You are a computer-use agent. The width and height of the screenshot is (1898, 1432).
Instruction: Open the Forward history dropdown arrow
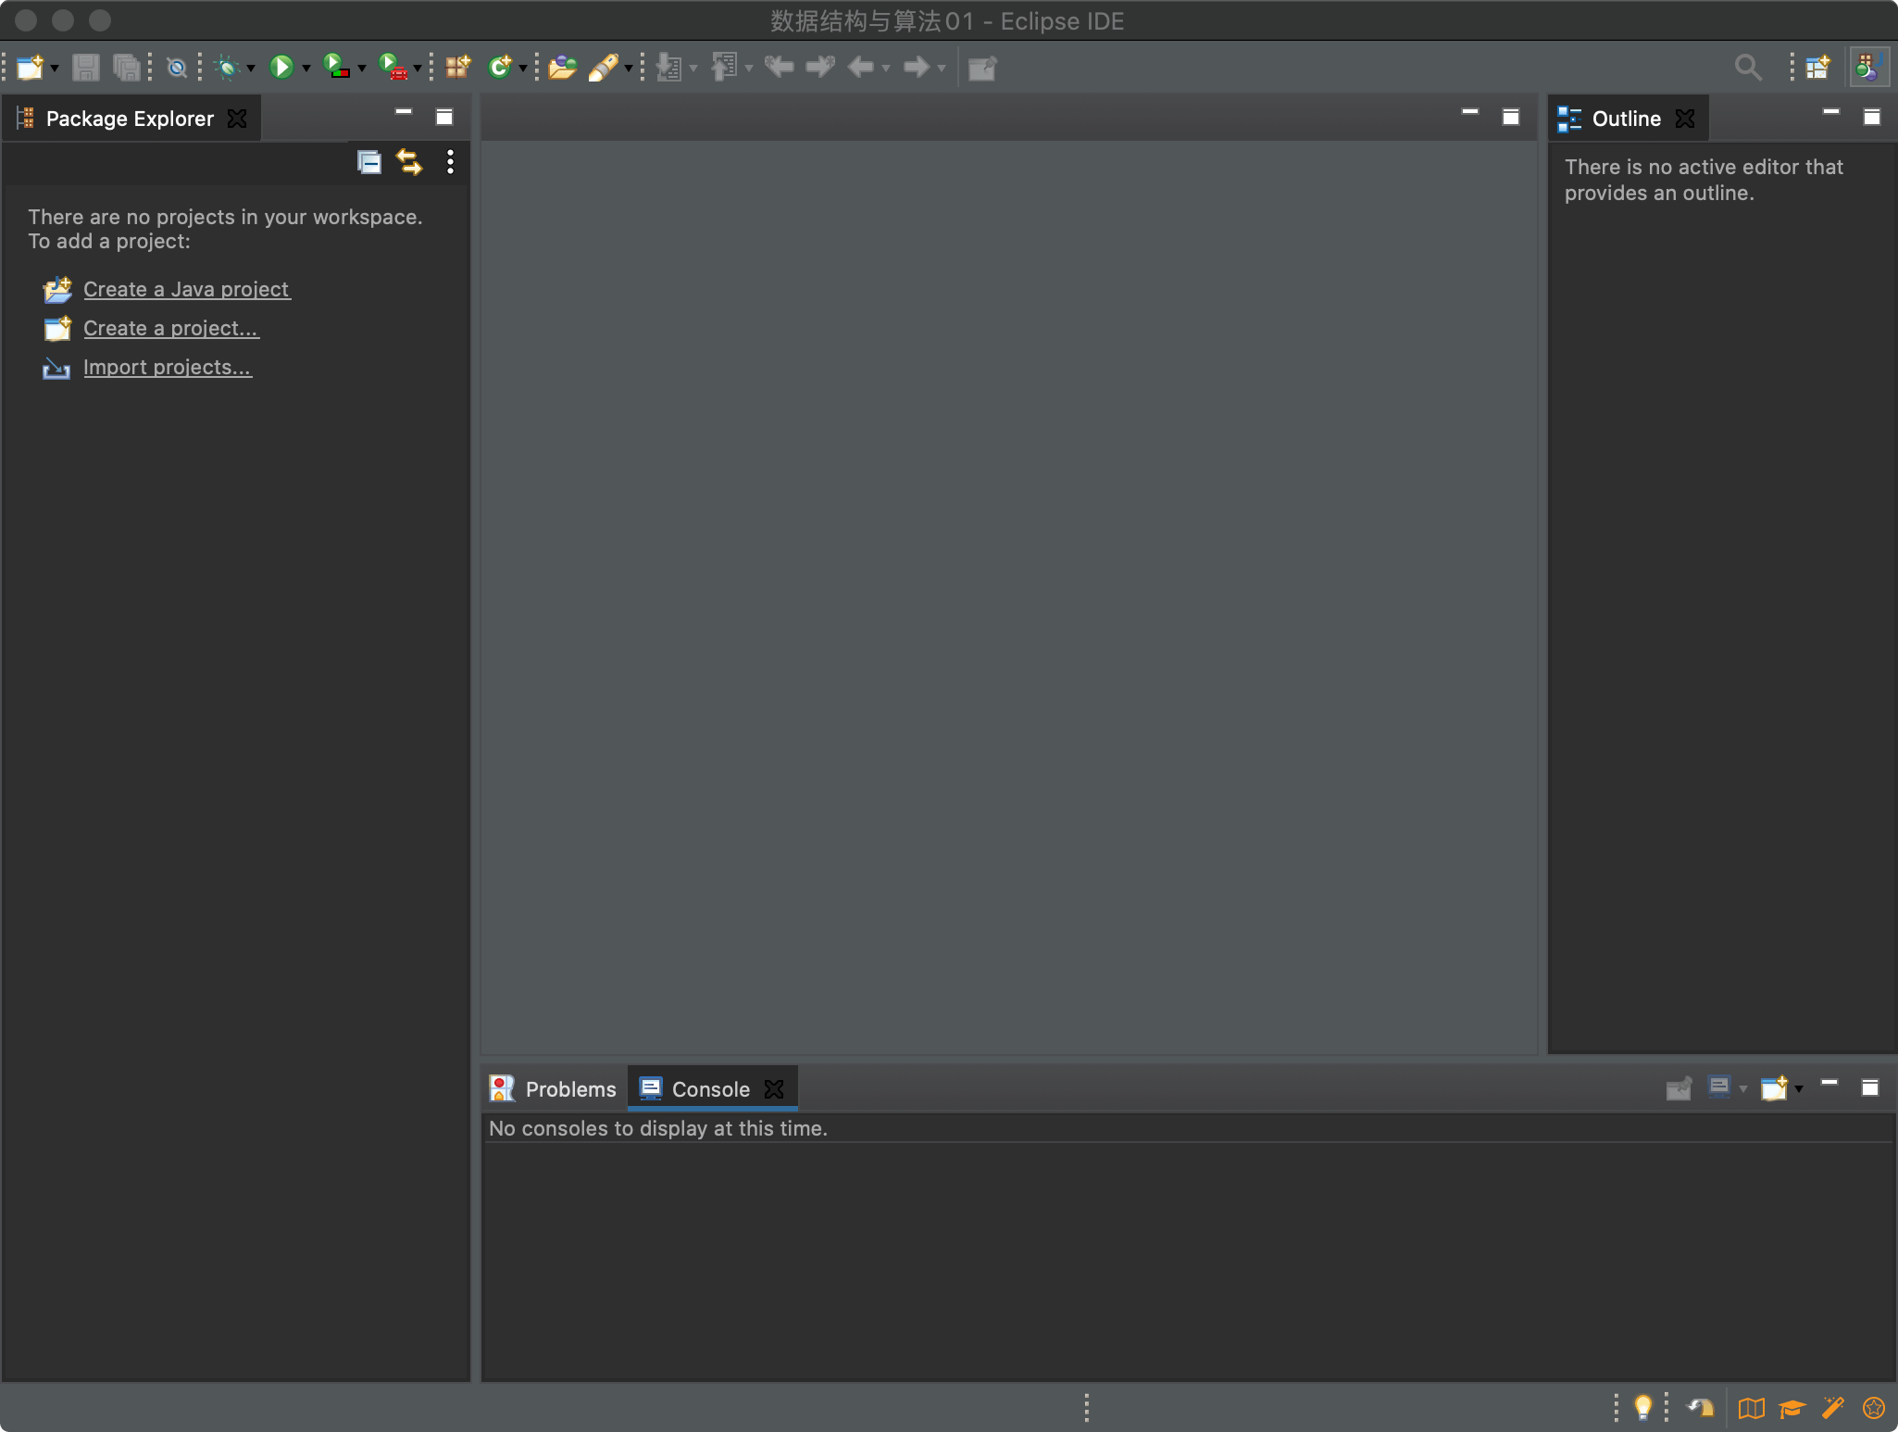[942, 69]
